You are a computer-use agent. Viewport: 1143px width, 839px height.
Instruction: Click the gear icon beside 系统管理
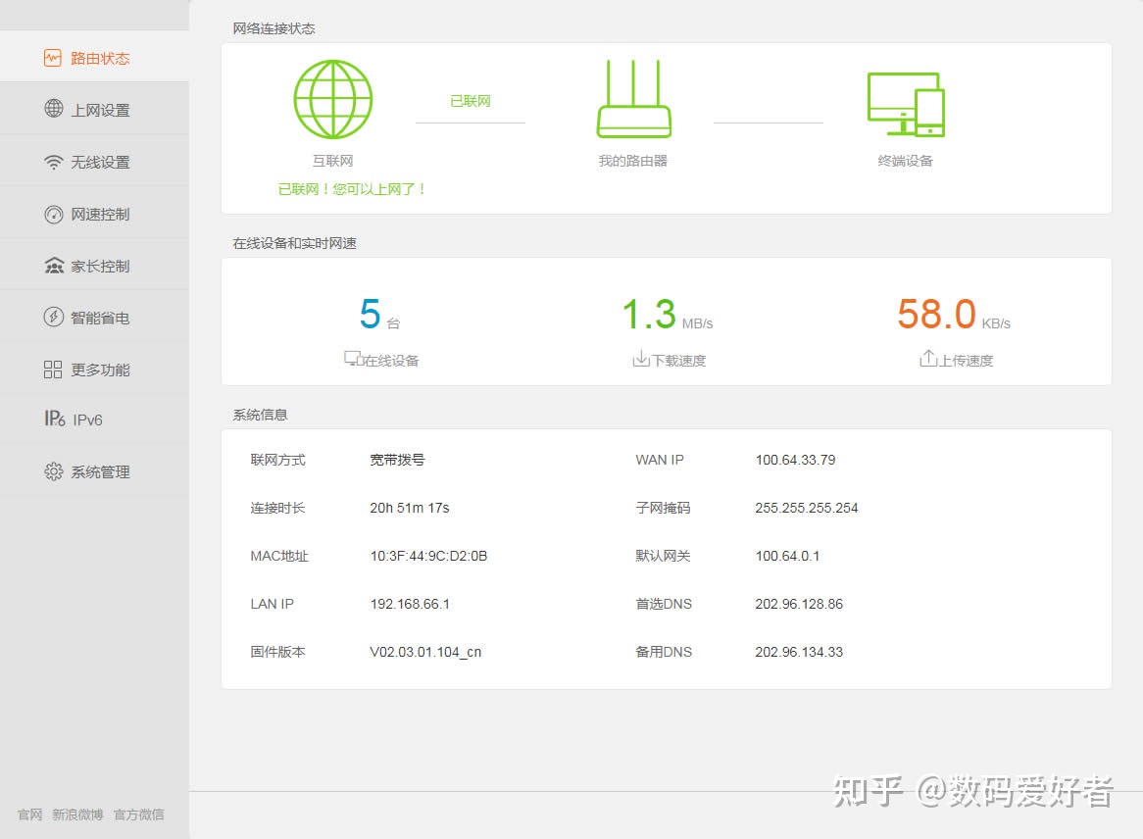click(54, 471)
